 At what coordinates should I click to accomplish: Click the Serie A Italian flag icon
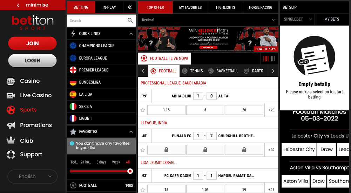pos(73,106)
